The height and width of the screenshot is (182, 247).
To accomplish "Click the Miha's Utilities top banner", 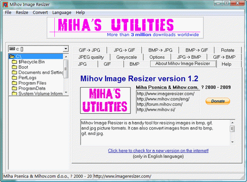I will pyautogui.click(x=125, y=28).
